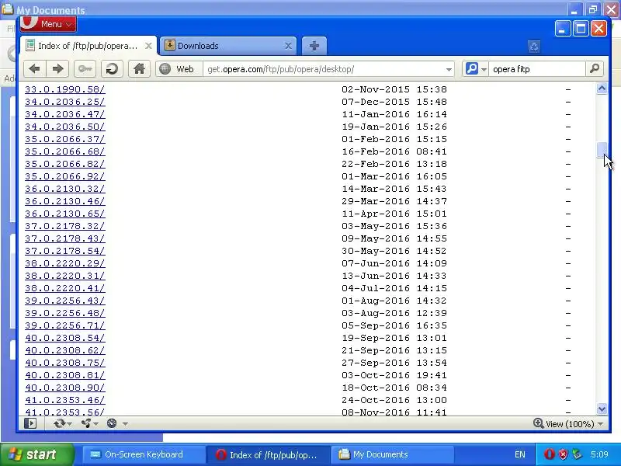Click the red shield security tray icon
The width and height of the screenshot is (621, 466).
(563, 454)
